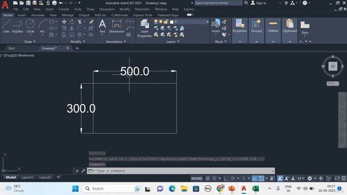
Task: Toggle snap mode in status bar
Action: pyautogui.click(x=214, y=178)
